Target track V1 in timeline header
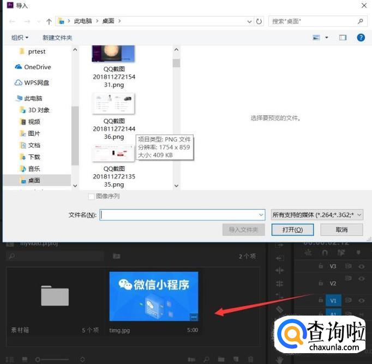Image resolution: width=372 pixels, height=364 pixels. 333,300
